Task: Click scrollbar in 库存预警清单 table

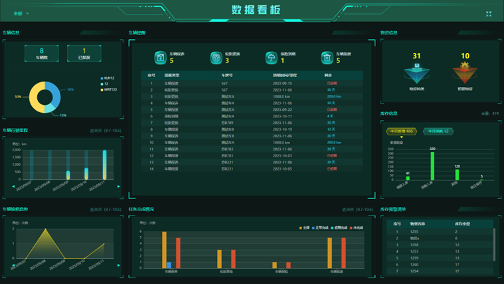Action: [493, 246]
